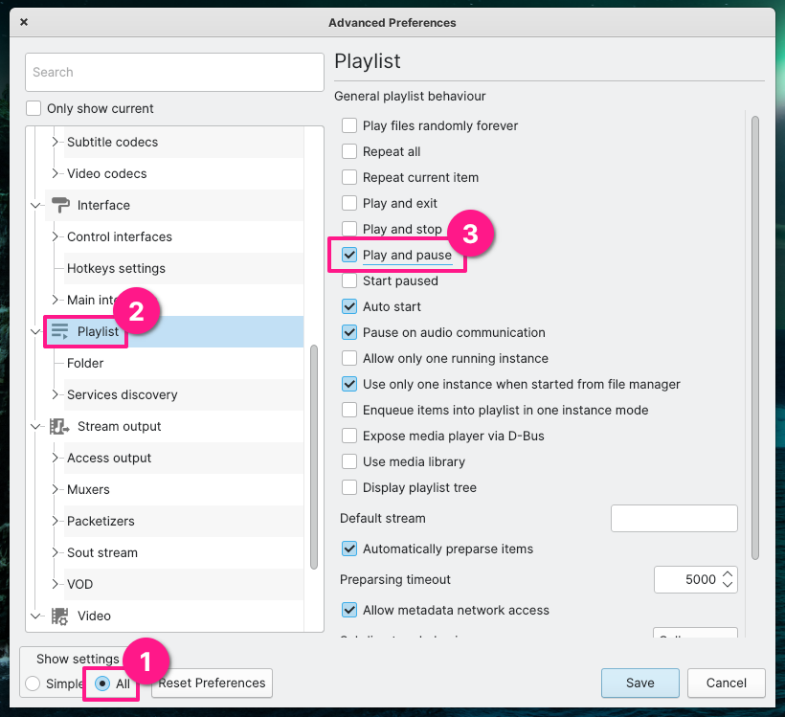The width and height of the screenshot is (785, 717).
Task: Click the Stream output icon
Action: pos(59,427)
